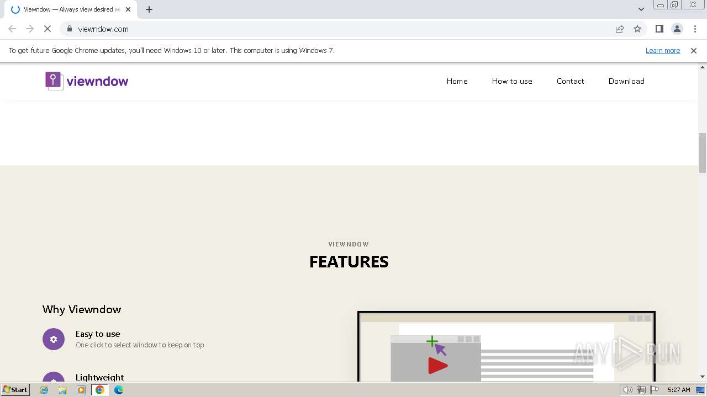Open the Windows Start menu

coord(15,389)
